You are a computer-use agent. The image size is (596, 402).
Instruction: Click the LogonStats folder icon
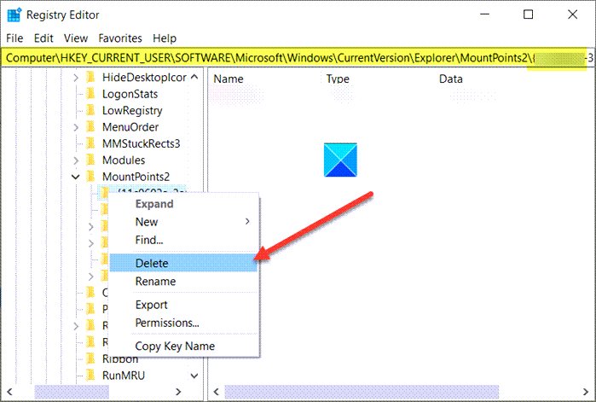click(90, 94)
